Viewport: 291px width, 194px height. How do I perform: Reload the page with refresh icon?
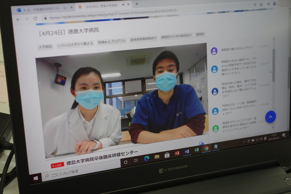[35, 19]
